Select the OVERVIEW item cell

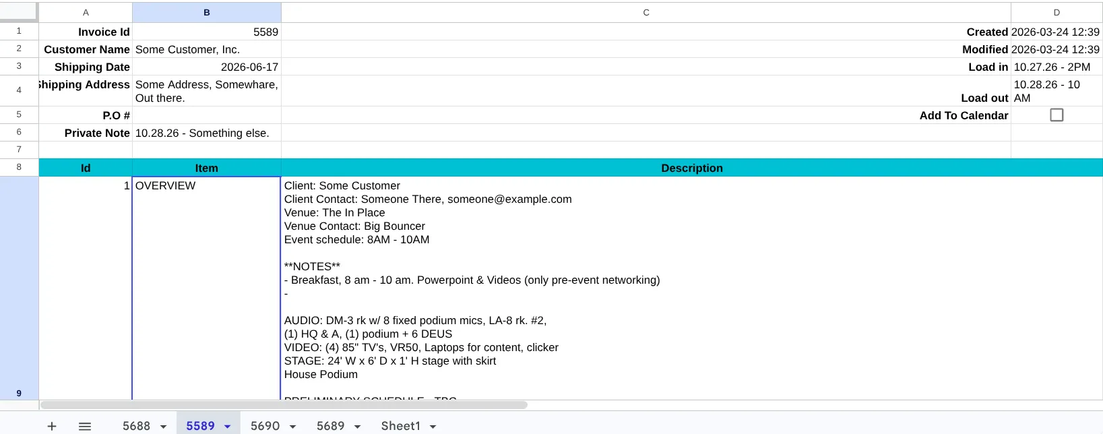point(206,288)
